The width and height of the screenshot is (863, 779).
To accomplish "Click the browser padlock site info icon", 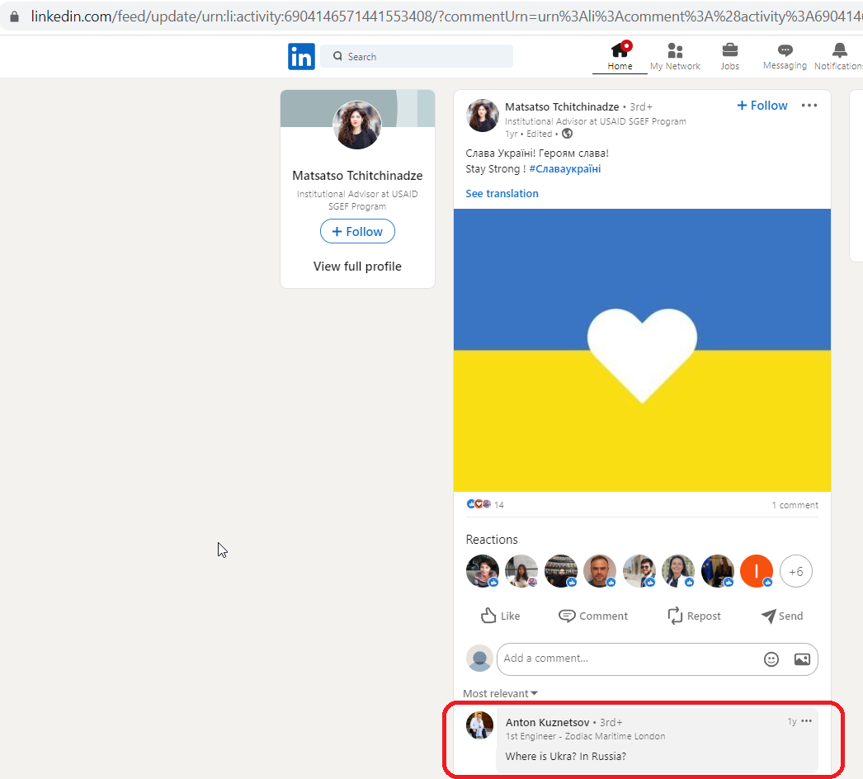I will pos(14,17).
